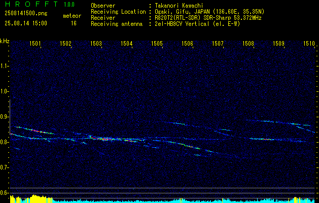Click the meteor label
The height and width of the screenshot is (203, 319).
click(72, 16)
